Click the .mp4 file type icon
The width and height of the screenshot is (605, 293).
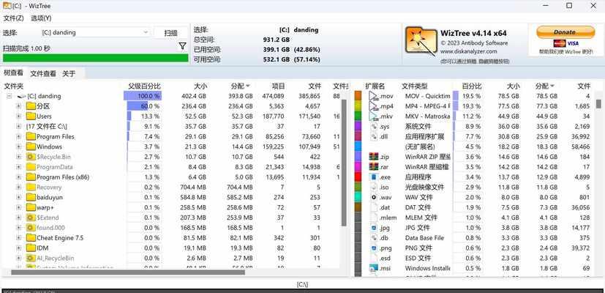(x=374, y=106)
